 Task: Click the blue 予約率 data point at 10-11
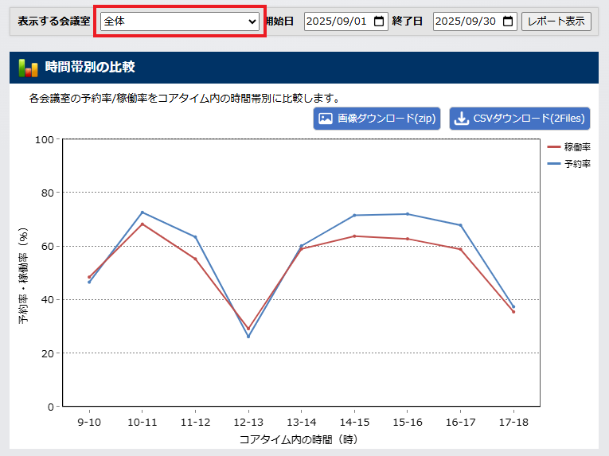tap(142, 212)
